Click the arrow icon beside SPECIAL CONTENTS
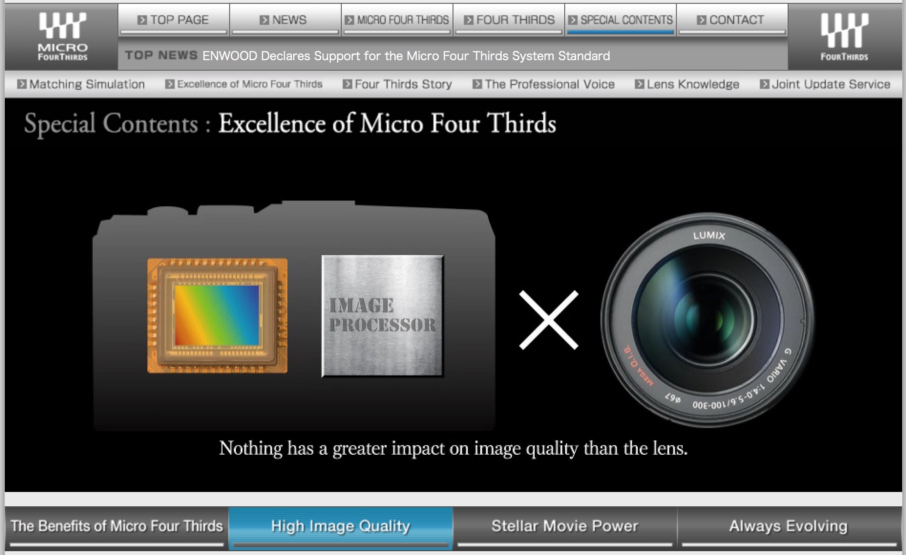The image size is (906, 555). click(573, 20)
